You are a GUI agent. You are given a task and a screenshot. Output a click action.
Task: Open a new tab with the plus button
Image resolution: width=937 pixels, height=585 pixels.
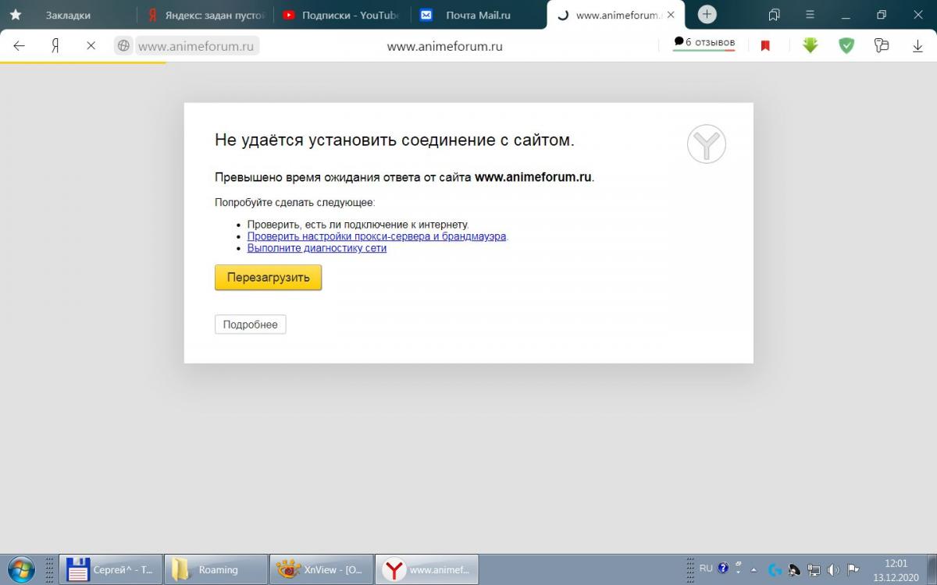pyautogui.click(x=707, y=14)
